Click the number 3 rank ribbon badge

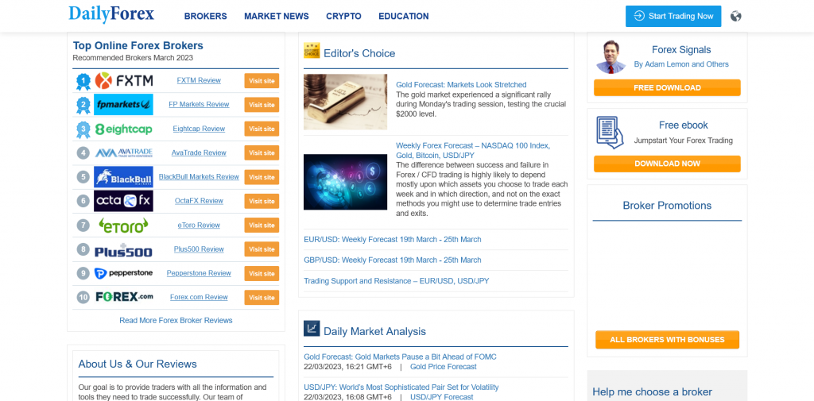click(x=83, y=129)
